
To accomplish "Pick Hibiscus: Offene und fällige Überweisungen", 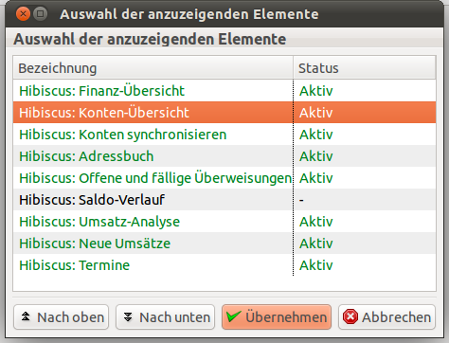I will [x=224, y=178].
